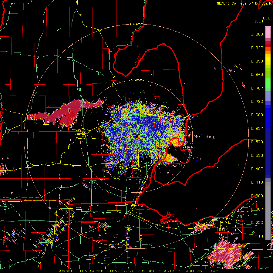Viewport: 273px width, 273px height.
Task: Pick the gray color bar segment
Action: click(x=268, y=211)
